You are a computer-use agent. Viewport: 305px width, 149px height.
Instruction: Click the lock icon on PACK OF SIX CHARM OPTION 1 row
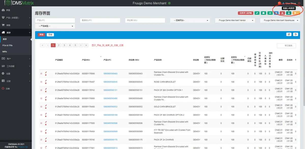(46, 92)
